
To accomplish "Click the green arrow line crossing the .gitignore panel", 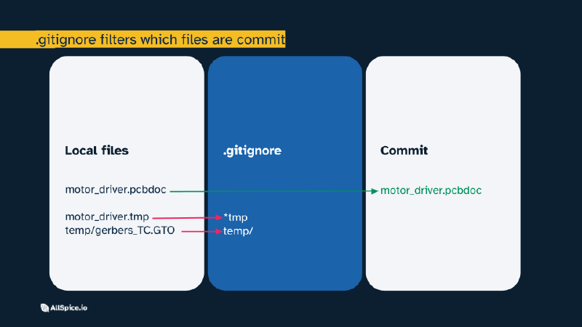I will click(284, 191).
